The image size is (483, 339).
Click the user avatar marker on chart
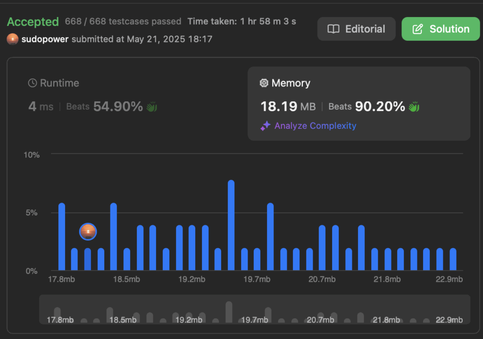[x=88, y=232]
